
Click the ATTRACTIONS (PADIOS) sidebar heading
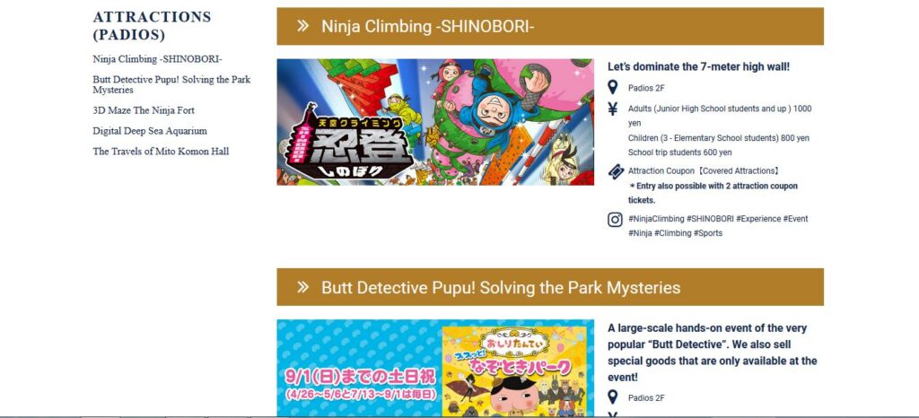click(x=152, y=26)
